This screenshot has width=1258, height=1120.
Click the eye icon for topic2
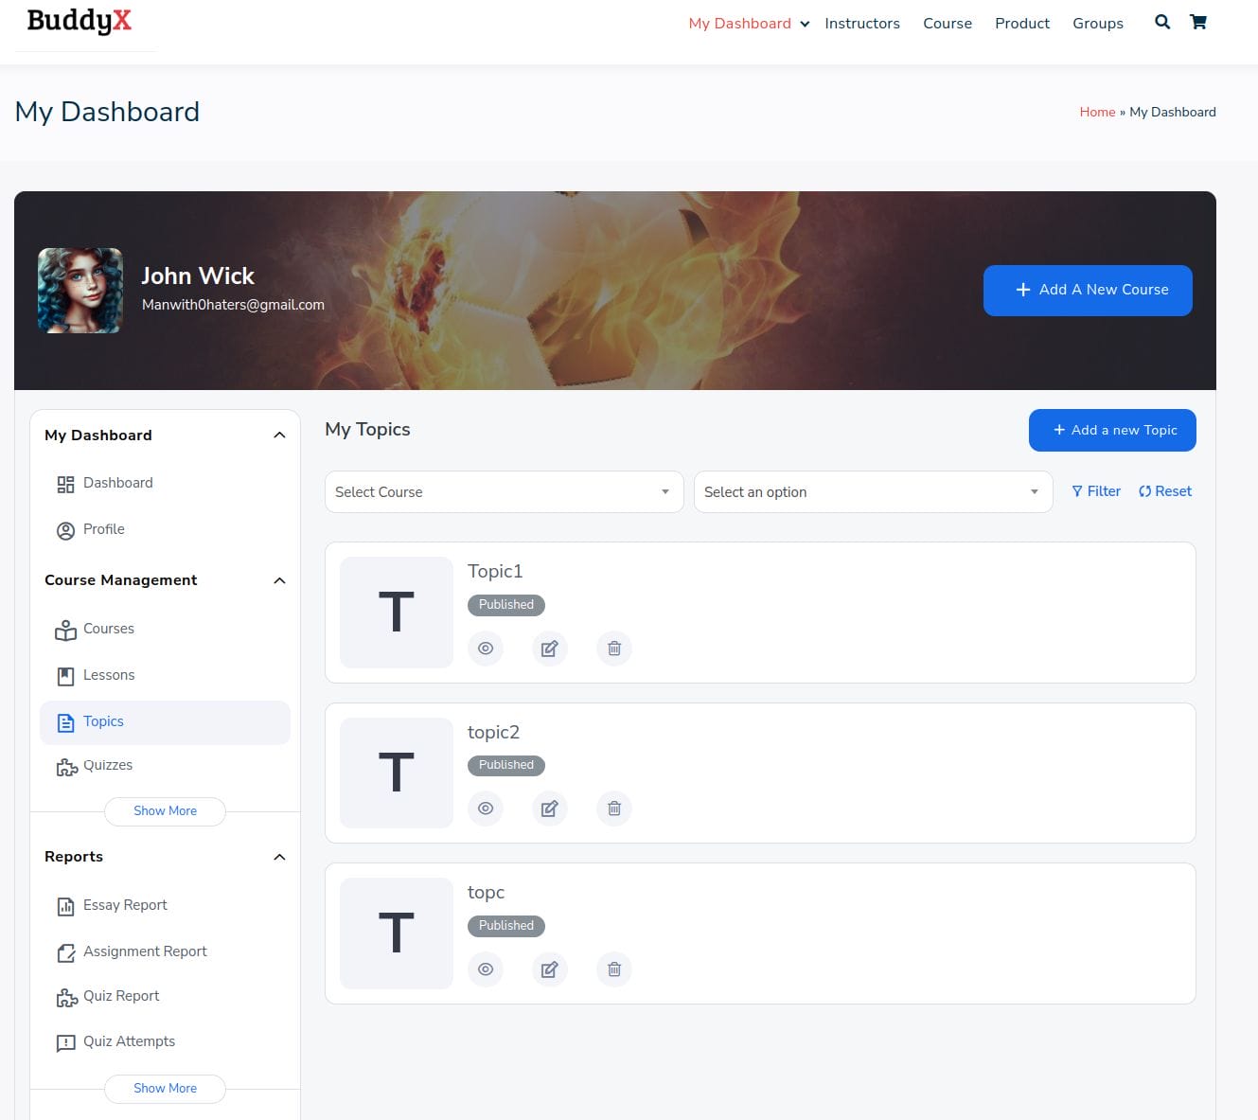tap(486, 809)
